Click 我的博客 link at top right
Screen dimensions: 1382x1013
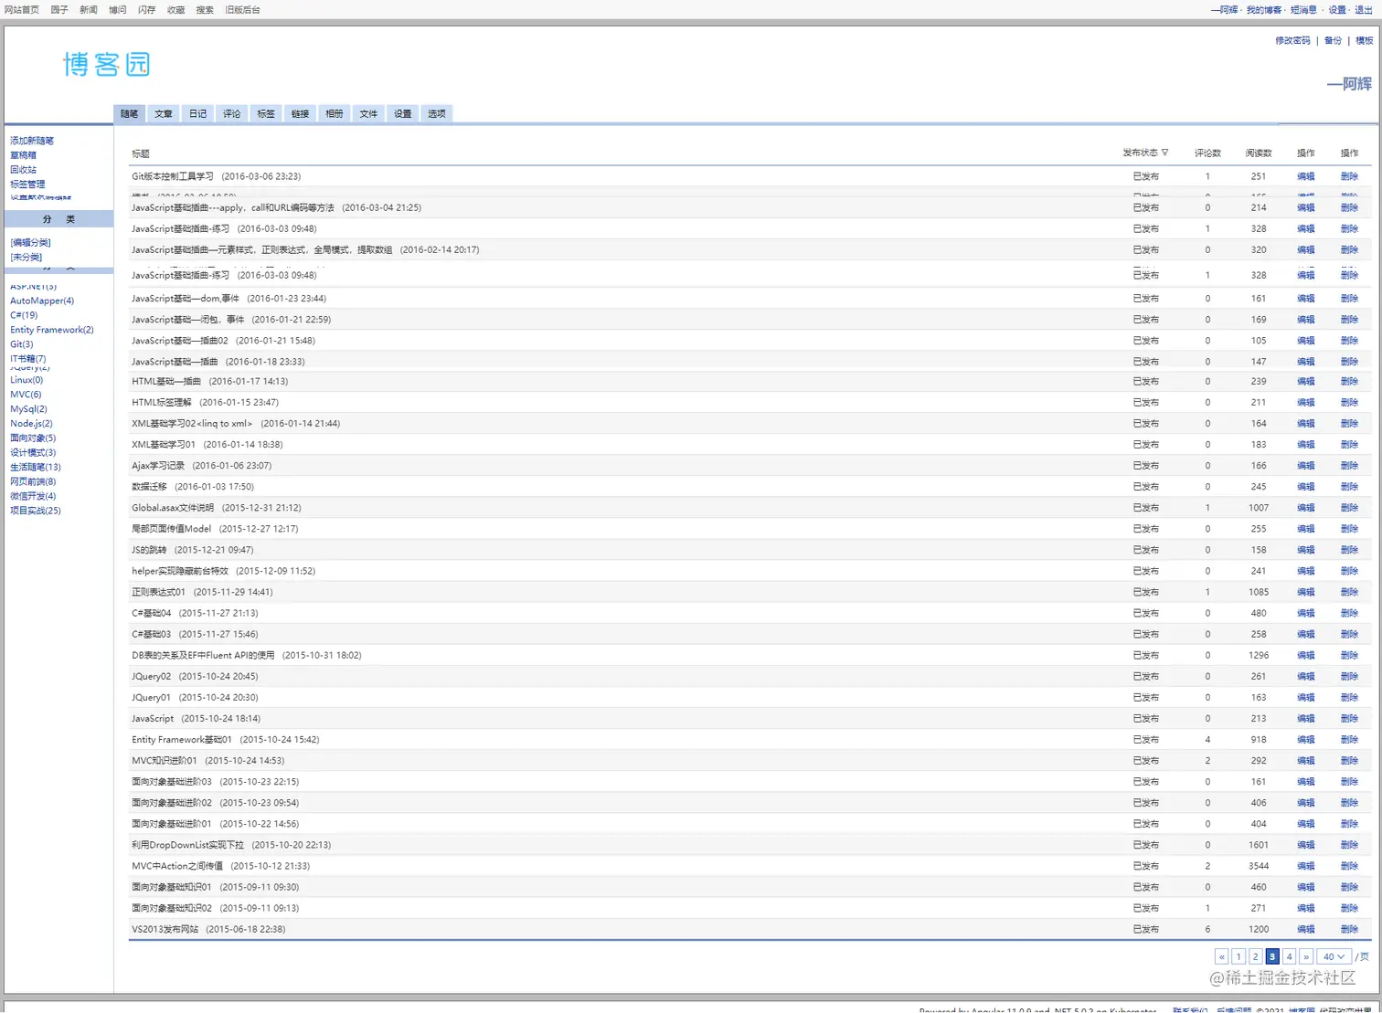1264,10
